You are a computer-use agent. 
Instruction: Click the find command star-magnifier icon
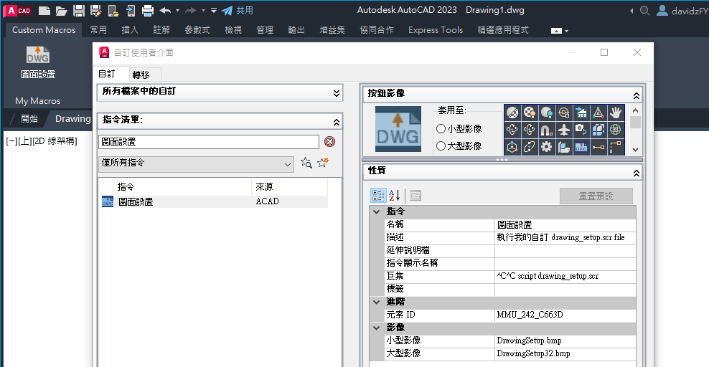(x=306, y=163)
